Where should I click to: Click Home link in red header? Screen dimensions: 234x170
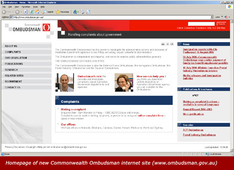180,28
